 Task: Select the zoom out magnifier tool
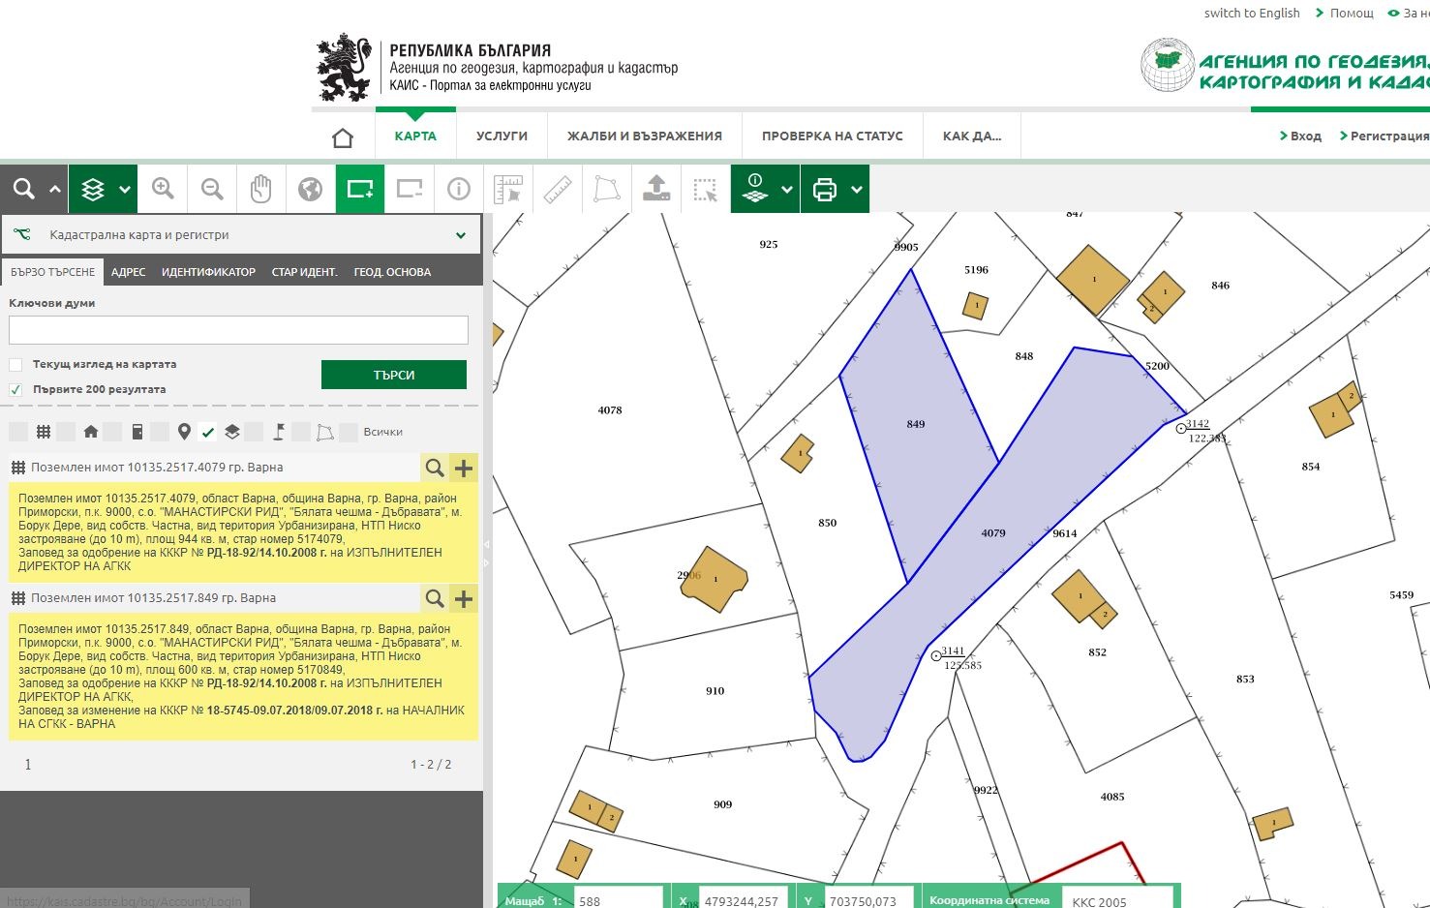coord(212,189)
